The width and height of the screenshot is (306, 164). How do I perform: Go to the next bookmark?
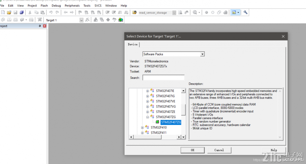[x=93, y=12]
